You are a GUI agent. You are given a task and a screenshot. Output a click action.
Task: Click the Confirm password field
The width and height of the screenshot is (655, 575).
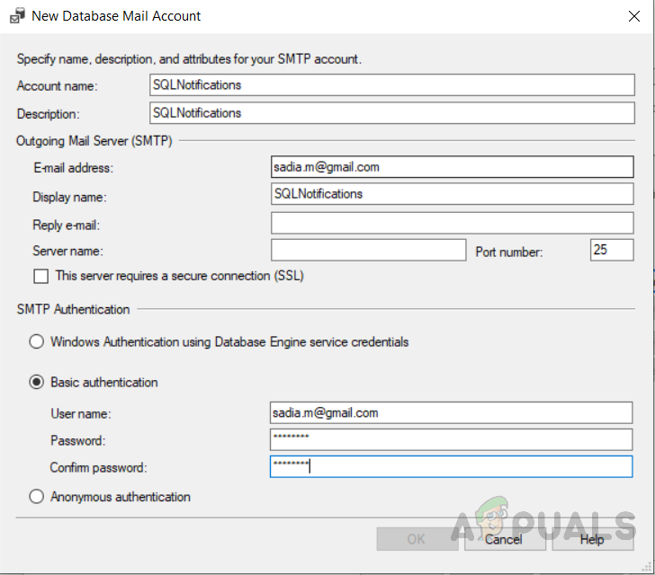452,466
